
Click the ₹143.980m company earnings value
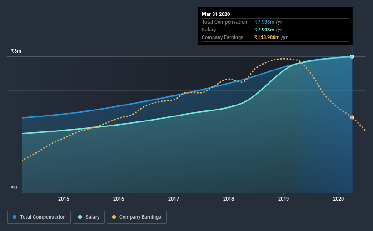point(267,37)
